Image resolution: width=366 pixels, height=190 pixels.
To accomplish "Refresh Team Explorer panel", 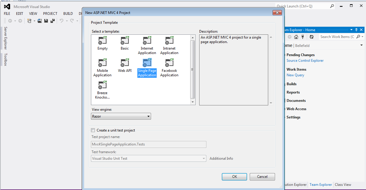I will (312, 37).
